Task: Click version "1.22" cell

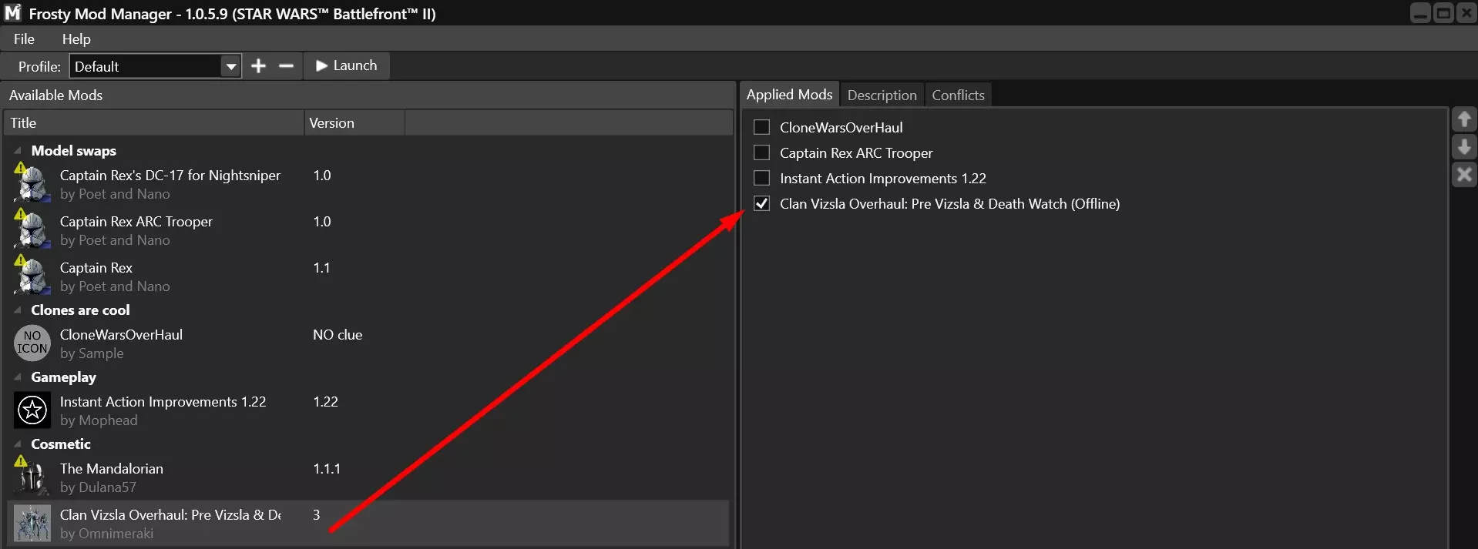Action: pos(325,402)
